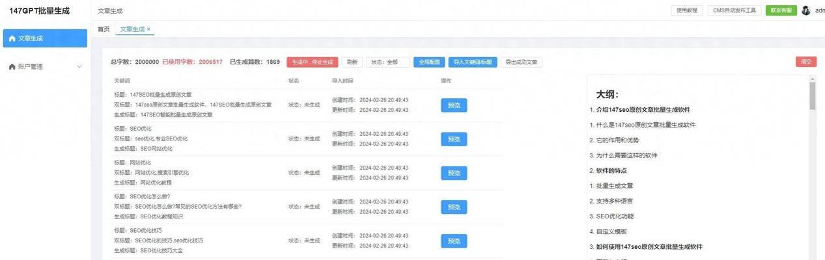Switch to the 首页 tab
The image size is (825, 260).
pyautogui.click(x=104, y=29)
